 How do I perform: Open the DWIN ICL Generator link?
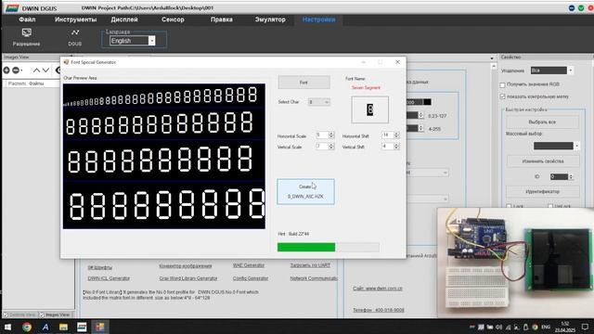[109, 278]
